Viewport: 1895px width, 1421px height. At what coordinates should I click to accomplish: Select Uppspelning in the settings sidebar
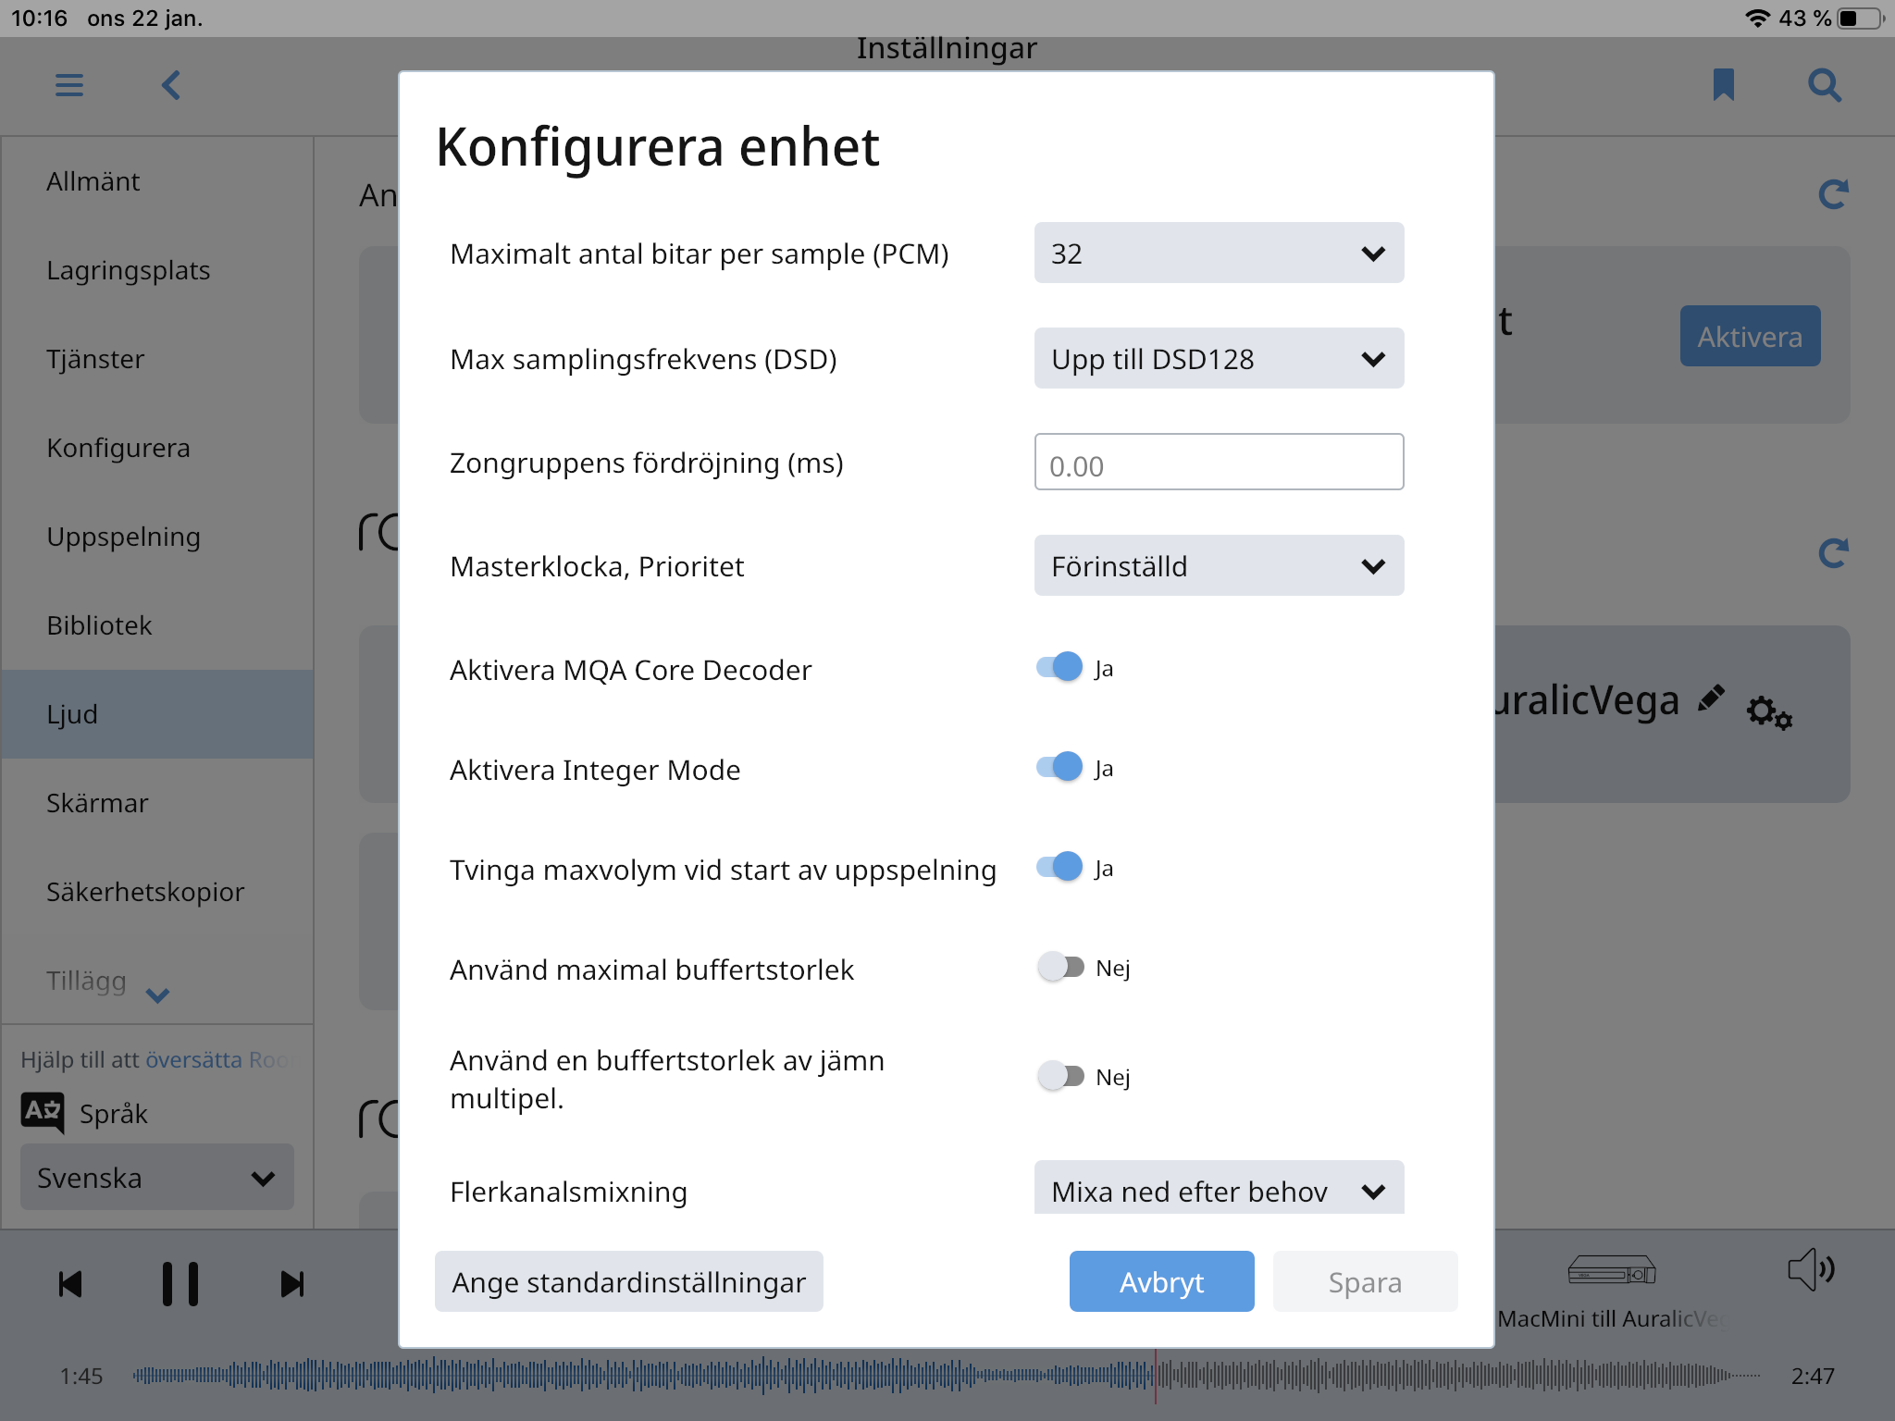[x=124, y=537]
